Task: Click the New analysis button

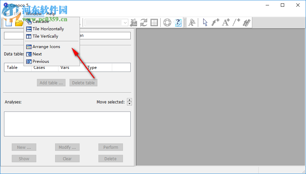Action: point(24,147)
